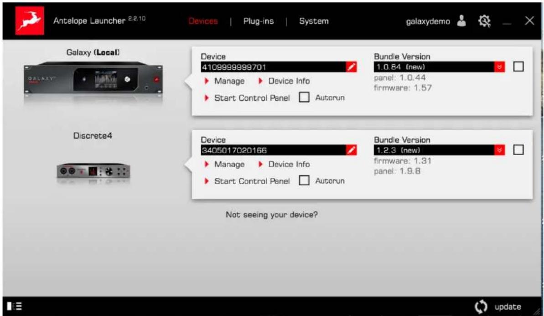The width and height of the screenshot is (544, 316).
Task: Switch to the Plug-ins tab
Action: (x=259, y=21)
